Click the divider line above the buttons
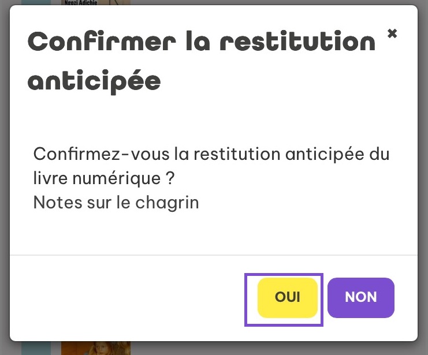 (214, 255)
